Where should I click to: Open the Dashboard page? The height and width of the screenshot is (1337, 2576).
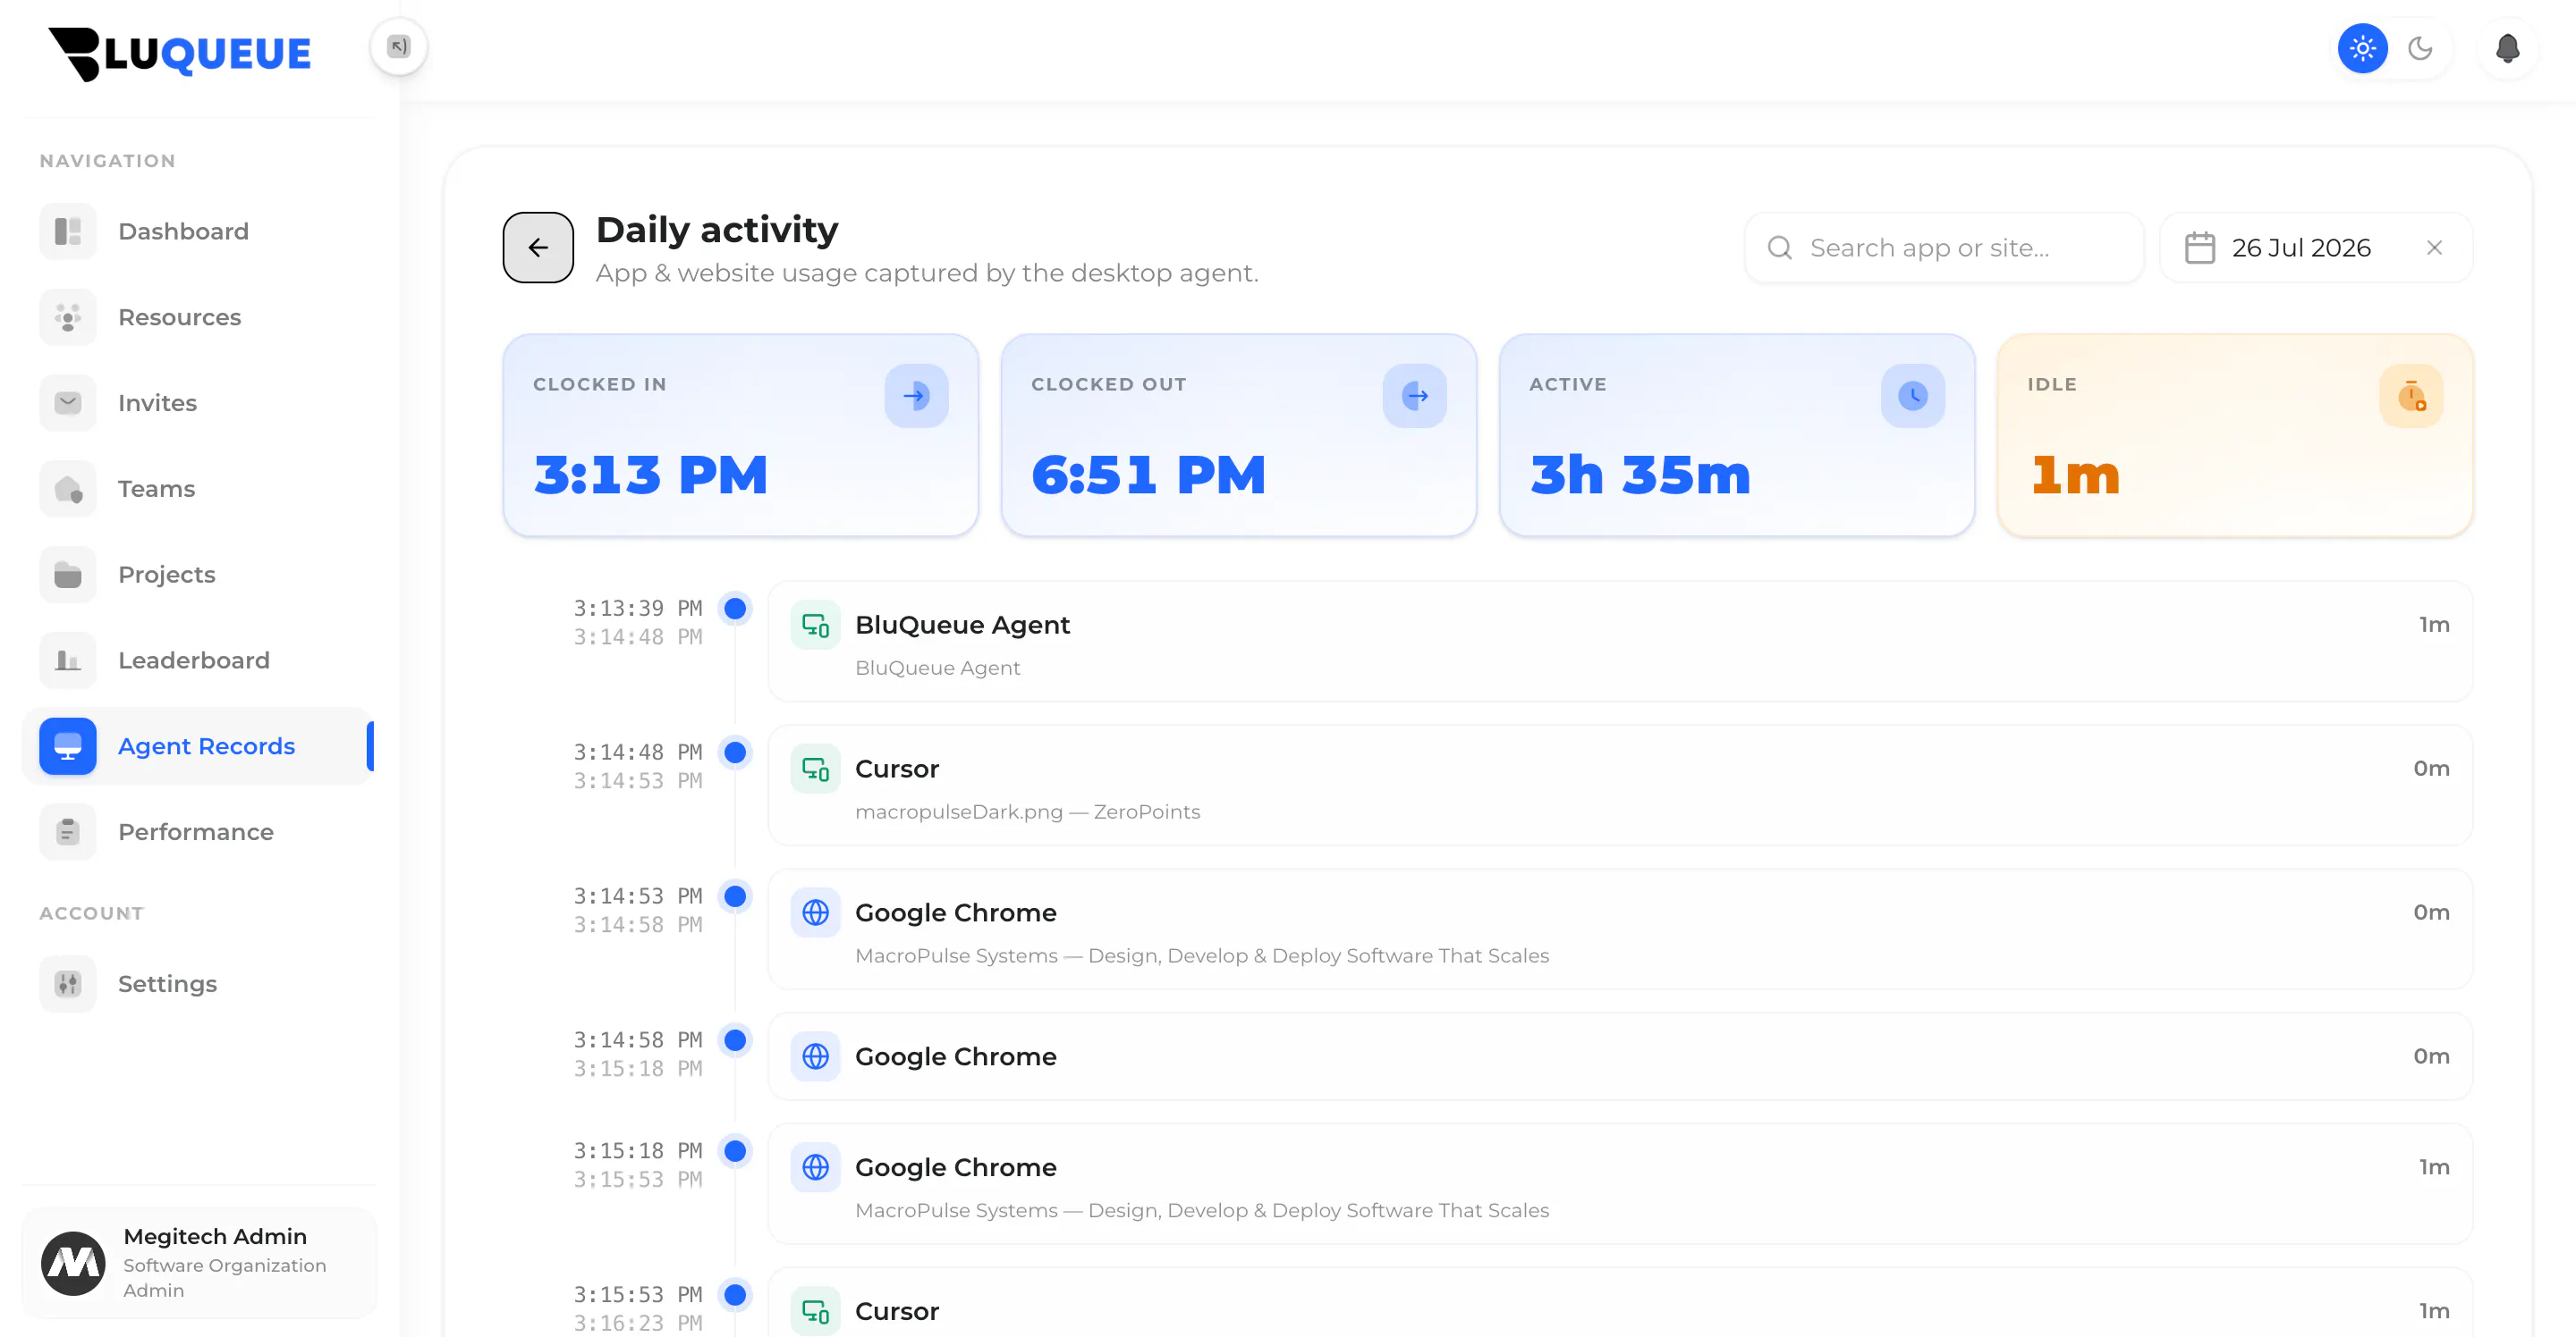click(x=198, y=231)
